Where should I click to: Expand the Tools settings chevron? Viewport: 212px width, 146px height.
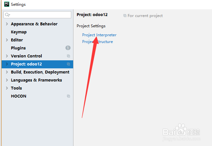(7, 88)
